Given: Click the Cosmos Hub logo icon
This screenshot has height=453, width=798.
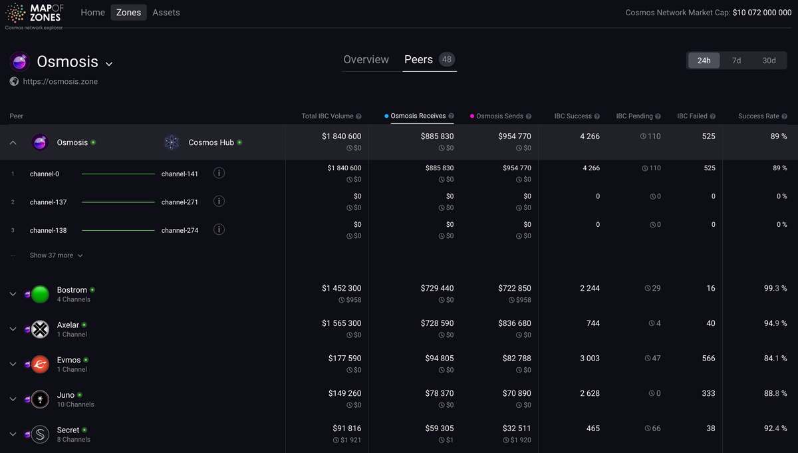Looking at the screenshot, I should (x=172, y=142).
